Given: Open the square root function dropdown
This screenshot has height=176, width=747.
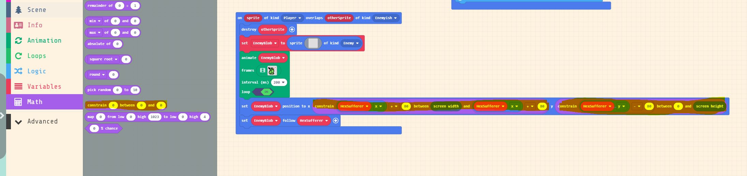Looking at the screenshot, I should (103, 59).
